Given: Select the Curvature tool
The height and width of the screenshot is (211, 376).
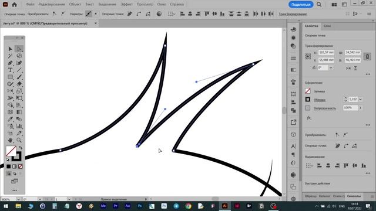Looking at the screenshot, I should pos(19,63).
